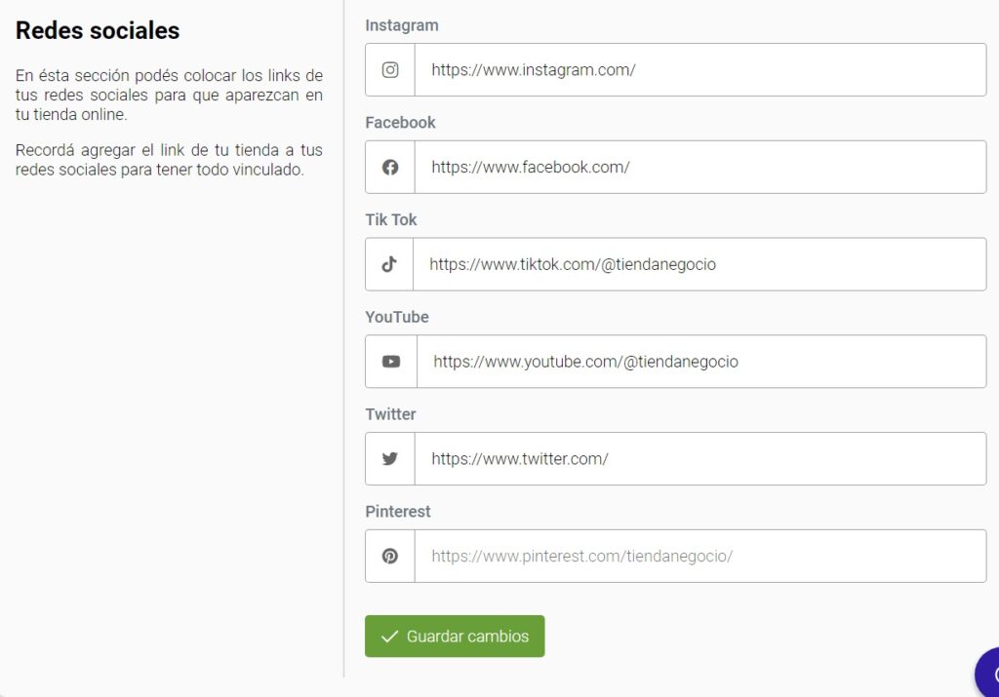Click the Instagram logo icon
999x697 pixels.
click(x=390, y=70)
